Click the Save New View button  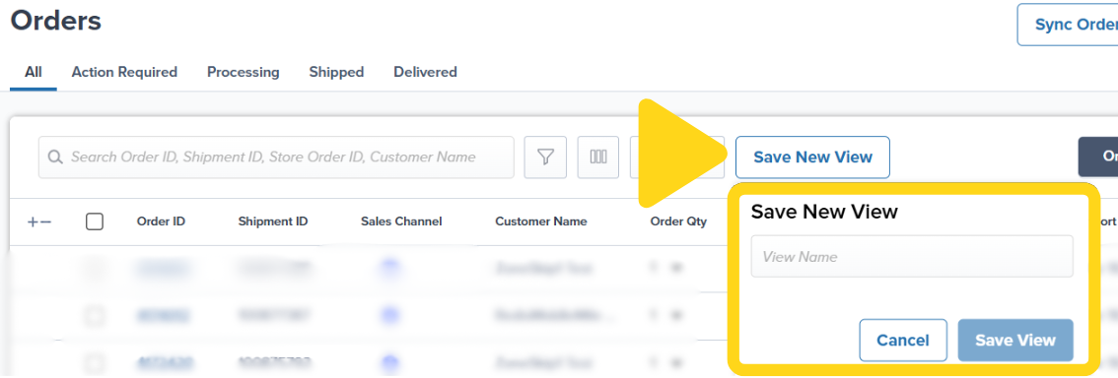(x=812, y=157)
